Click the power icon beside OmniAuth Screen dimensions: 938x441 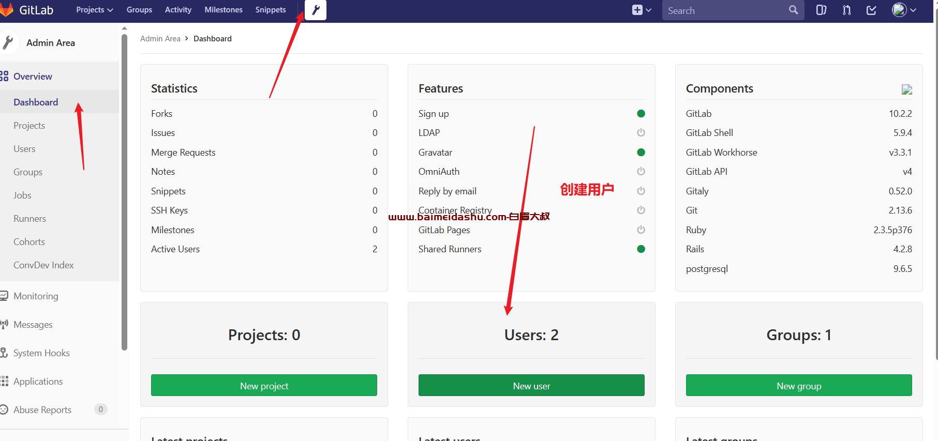[x=641, y=172]
